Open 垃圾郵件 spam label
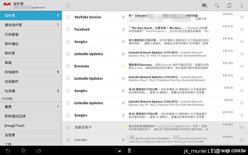The width and height of the screenshot is (248, 155). coord(31,82)
